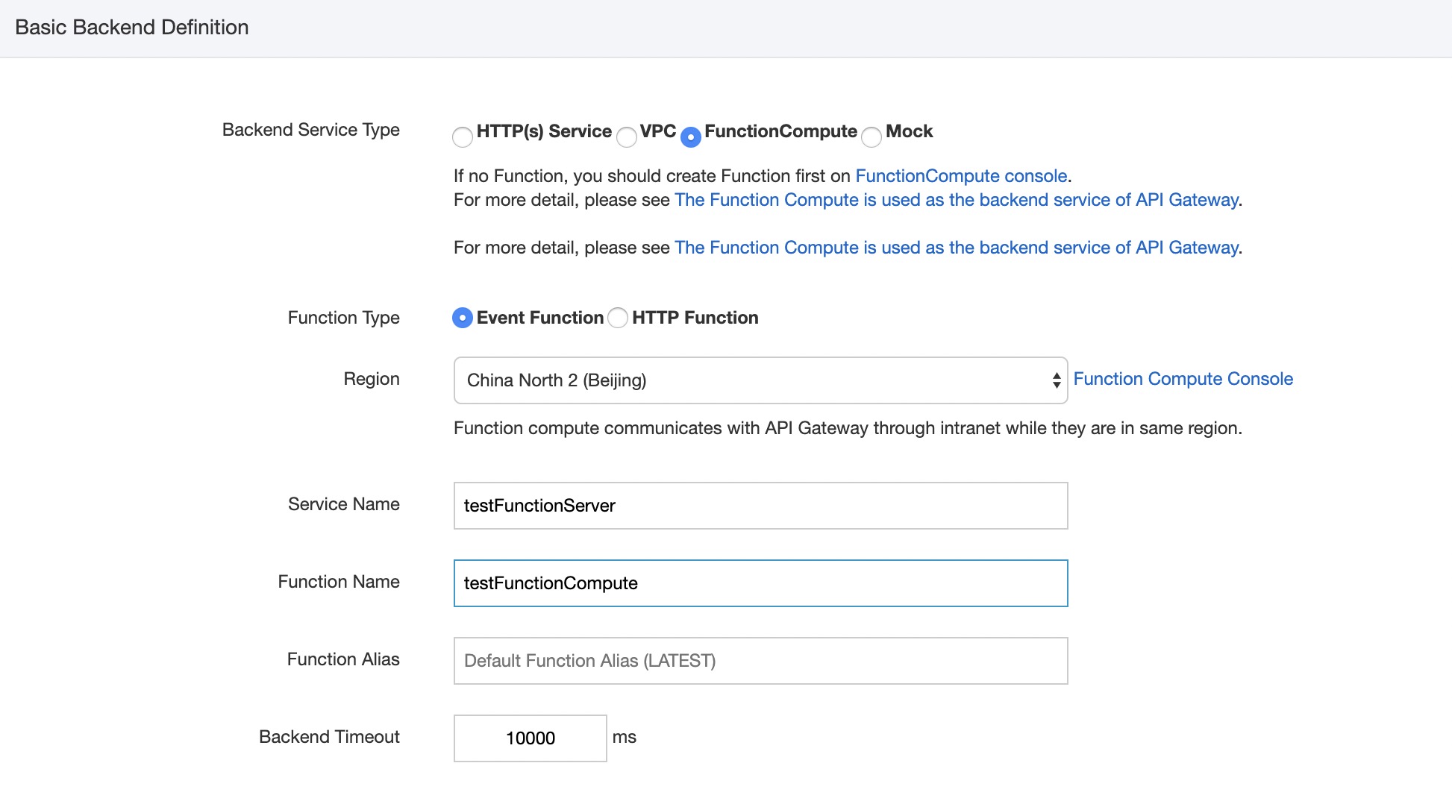Screen dimensions: 1452x810
Task: Open the Function Compute Console link beside Region
Action: [1183, 379]
